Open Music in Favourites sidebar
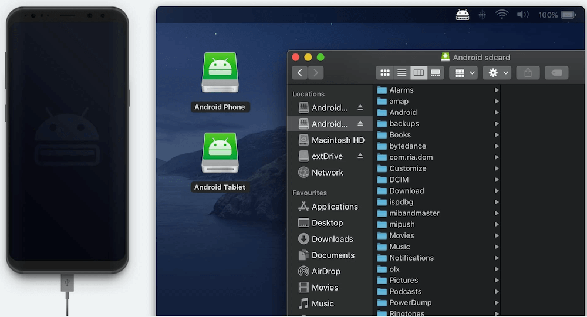 (329, 303)
